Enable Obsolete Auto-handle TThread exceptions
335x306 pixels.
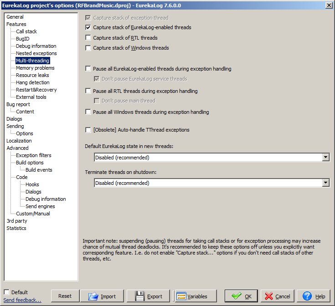(x=88, y=130)
